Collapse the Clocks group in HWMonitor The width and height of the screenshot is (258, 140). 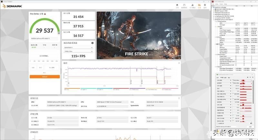tap(215, 37)
